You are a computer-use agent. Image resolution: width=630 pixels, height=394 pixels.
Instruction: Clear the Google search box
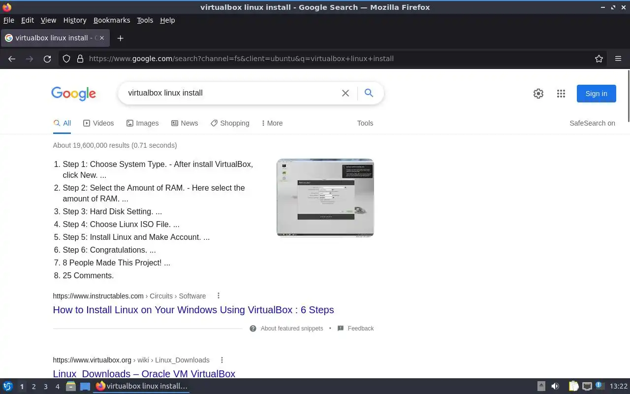(346, 93)
